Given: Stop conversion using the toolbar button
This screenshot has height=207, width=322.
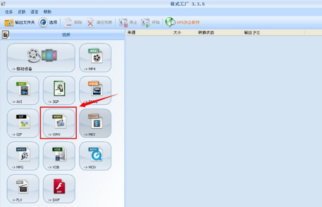Looking at the screenshot, I should pyautogui.click(x=128, y=22).
